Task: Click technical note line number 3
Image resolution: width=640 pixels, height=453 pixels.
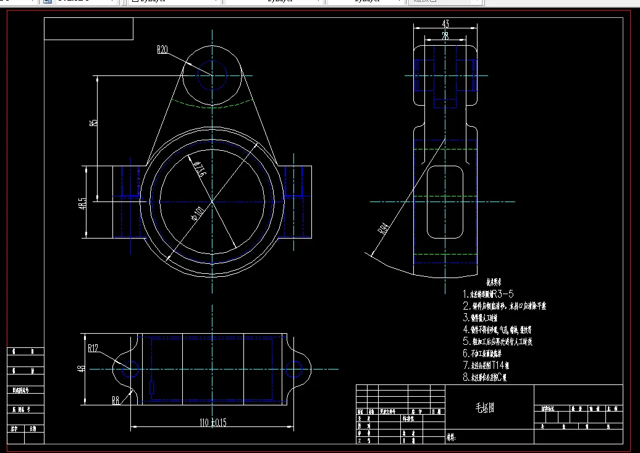Action: pyautogui.click(x=480, y=318)
